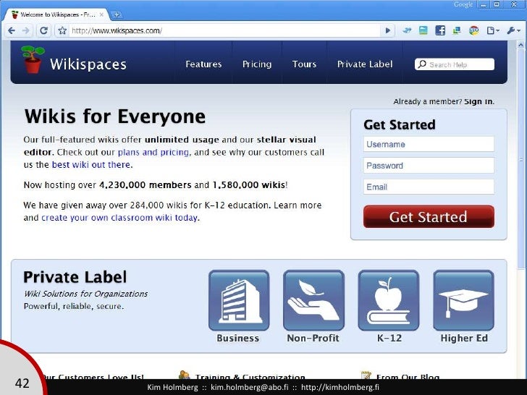Reload the Wikispaces page
Image resolution: width=527 pixels, height=395 pixels.
pyautogui.click(x=43, y=30)
